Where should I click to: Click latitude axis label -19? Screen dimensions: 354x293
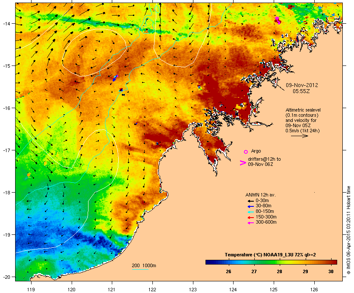[6, 235]
